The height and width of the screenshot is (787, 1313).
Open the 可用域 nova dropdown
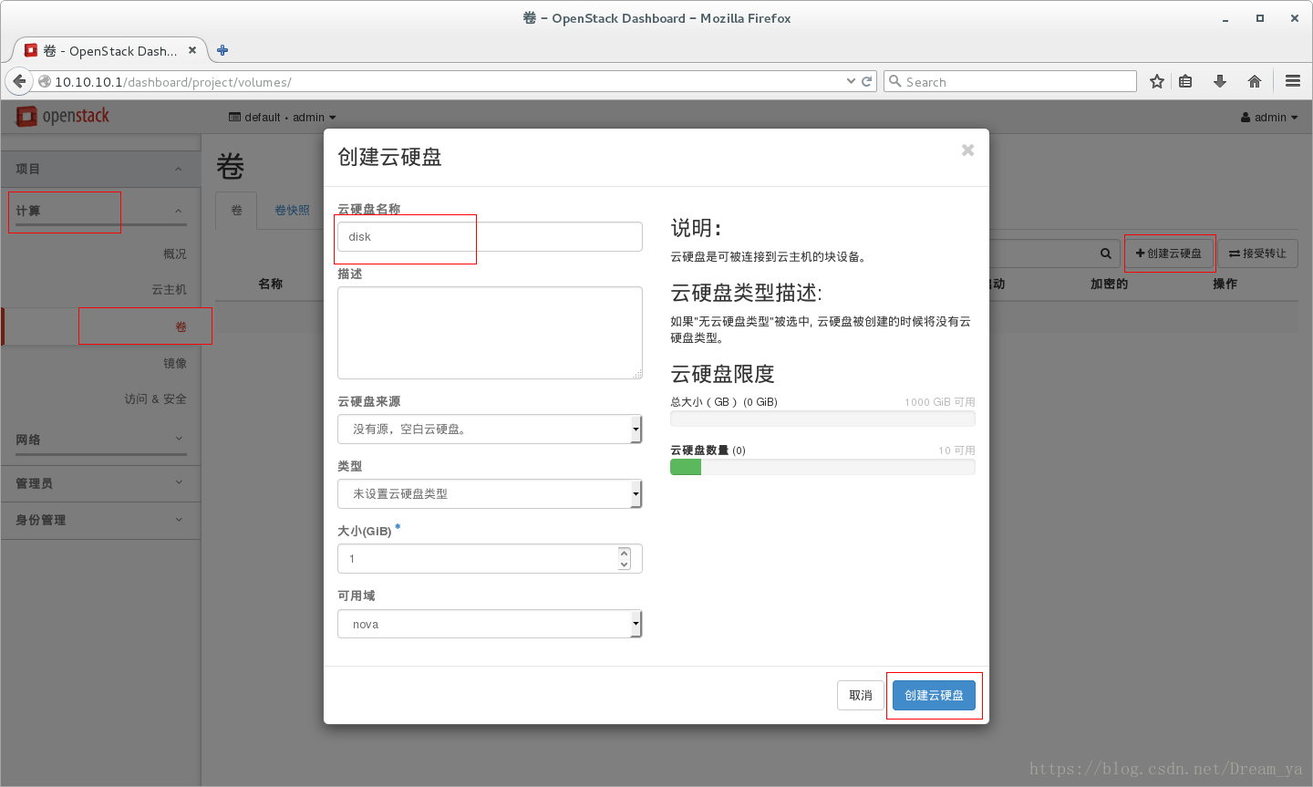[490, 624]
